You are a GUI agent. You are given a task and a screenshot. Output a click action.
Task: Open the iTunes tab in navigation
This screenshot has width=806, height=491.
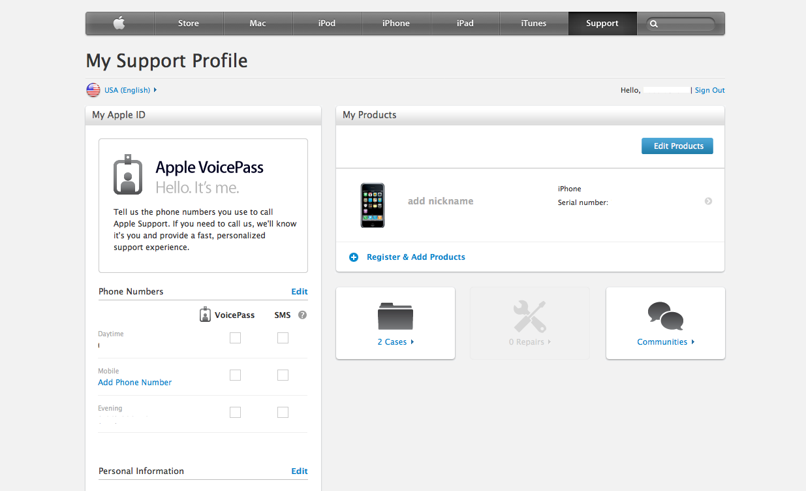point(533,24)
